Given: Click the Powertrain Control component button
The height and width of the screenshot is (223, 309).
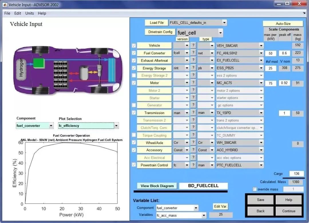Looking at the screenshot, I should [x=154, y=165].
